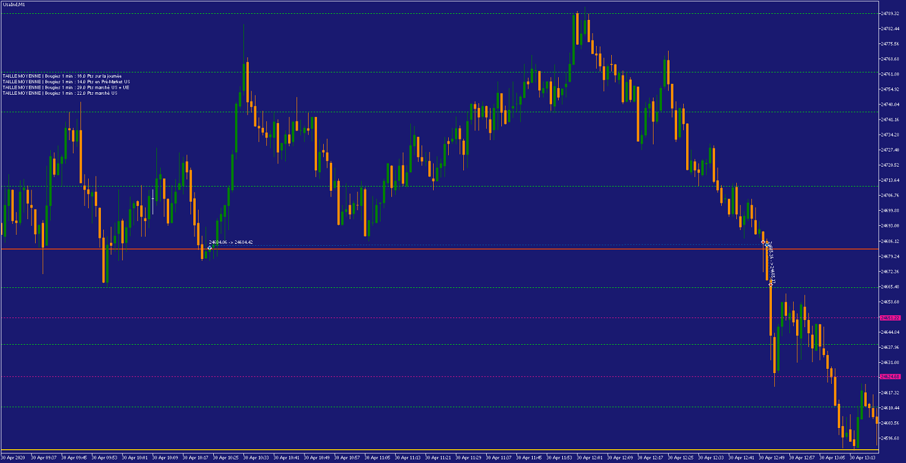Select the '22.0 Pts marché US' text line

pyautogui.click(x=59, y=93)
